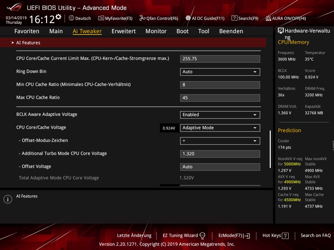This screenshot has width=334, height=250.
Task: Start EZ Tuning Wizard
Action: (184, 236)
